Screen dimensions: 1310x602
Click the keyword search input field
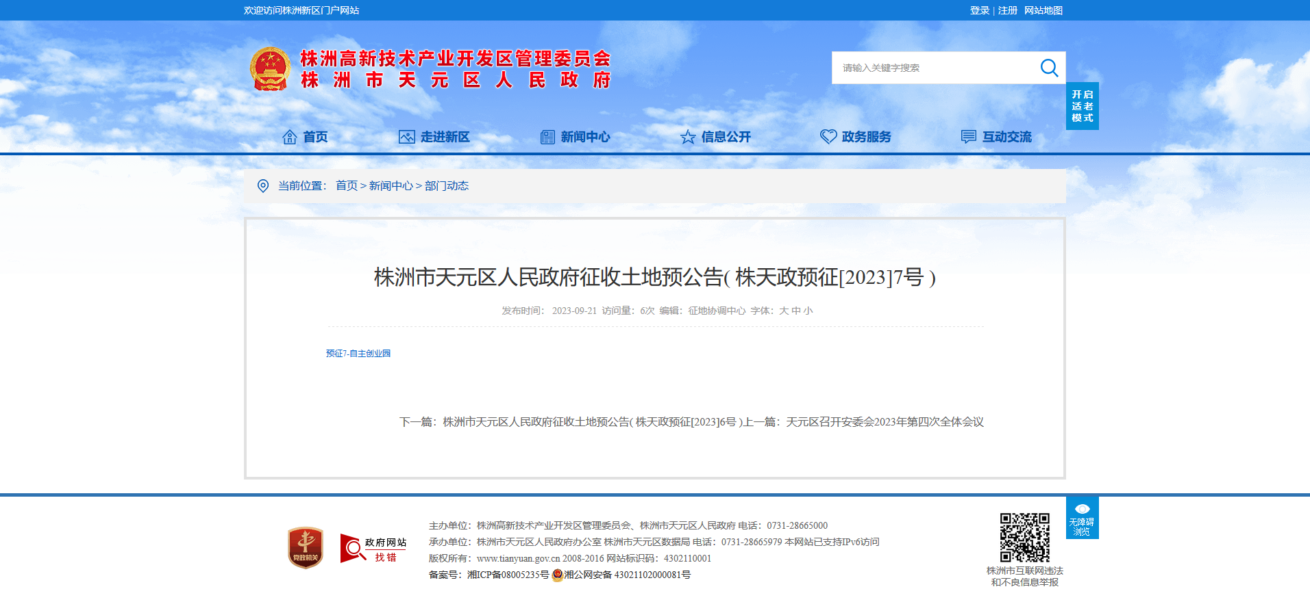coord(935,68)
